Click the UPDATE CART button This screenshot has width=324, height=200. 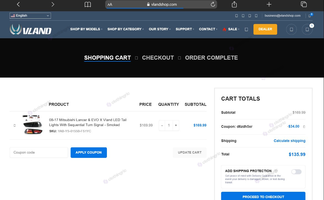(190, 152)
